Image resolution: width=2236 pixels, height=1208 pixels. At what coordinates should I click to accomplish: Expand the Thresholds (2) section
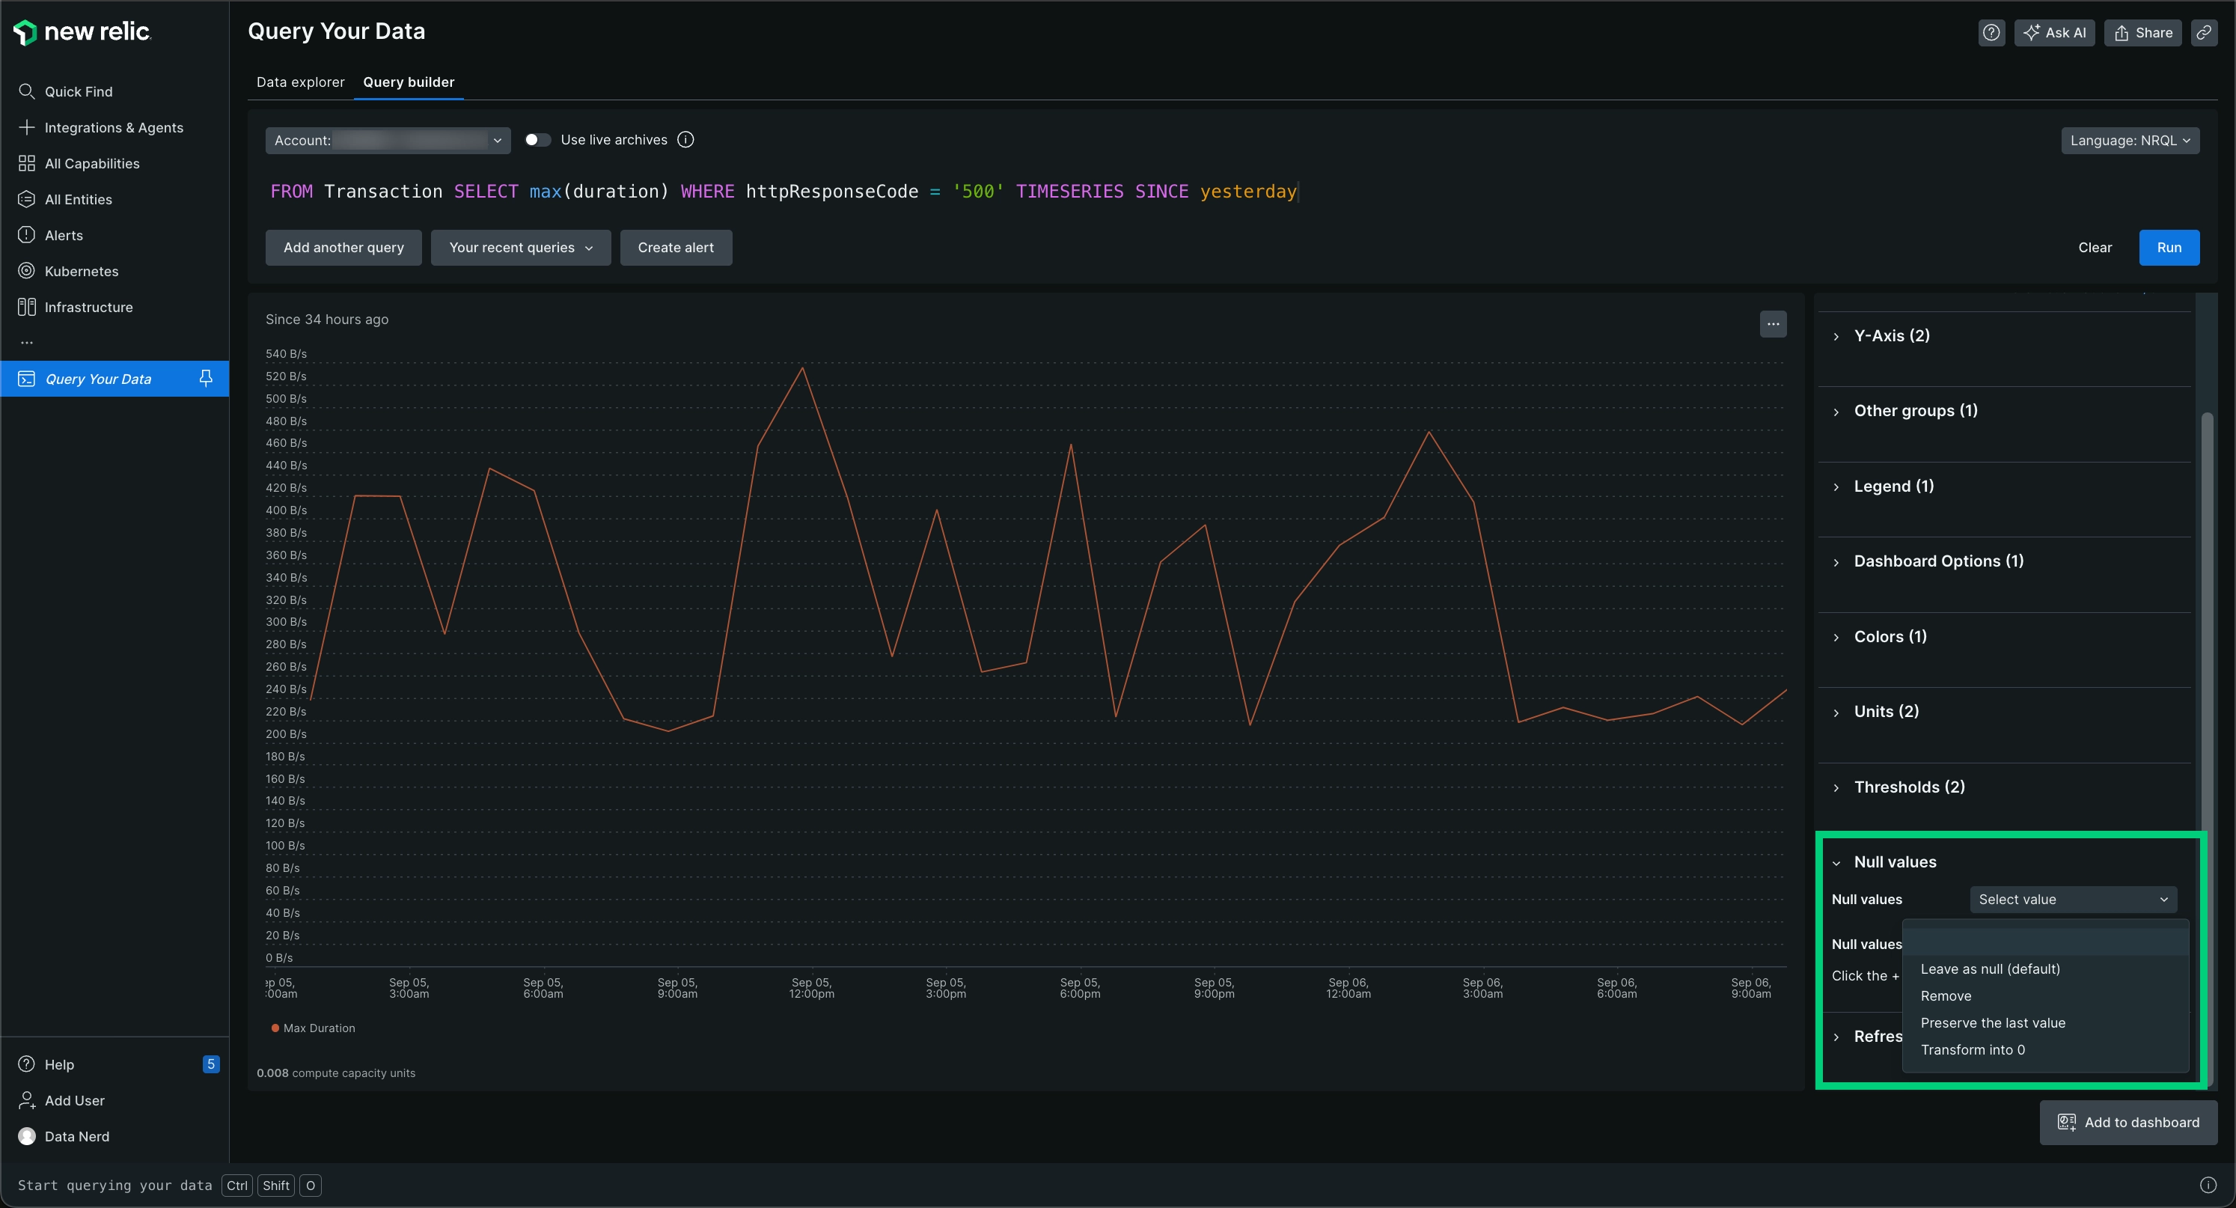click(x=1909, y=787)
